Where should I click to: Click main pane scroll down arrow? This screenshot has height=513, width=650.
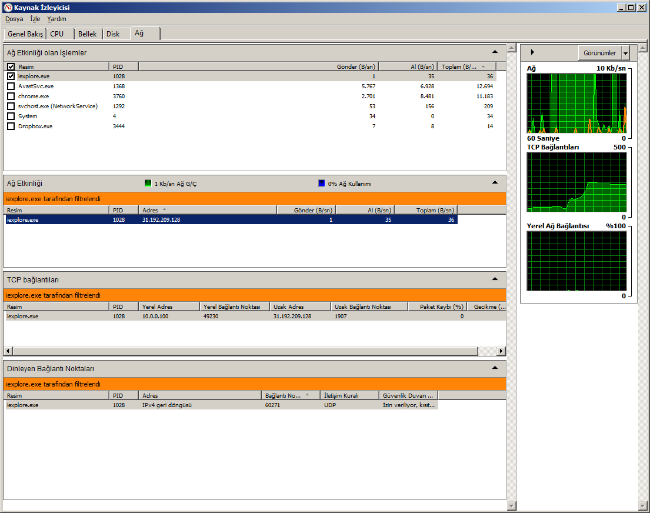(512, 505)
